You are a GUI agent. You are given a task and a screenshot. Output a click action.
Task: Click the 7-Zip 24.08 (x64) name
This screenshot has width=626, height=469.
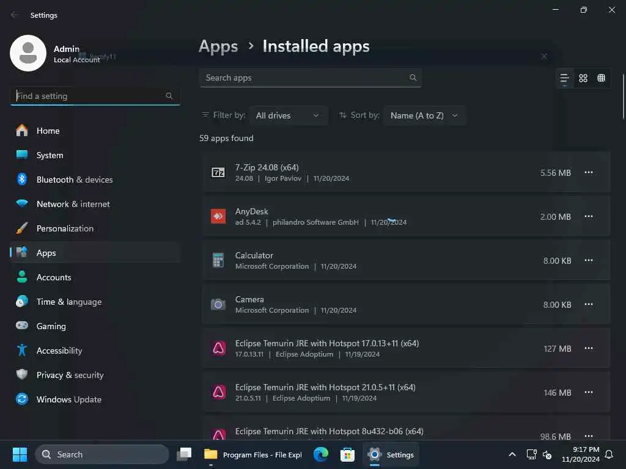point(267,167)
